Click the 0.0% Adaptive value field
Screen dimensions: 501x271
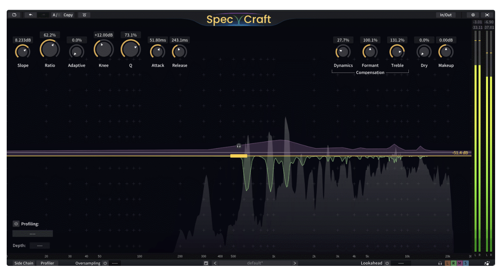77,40
